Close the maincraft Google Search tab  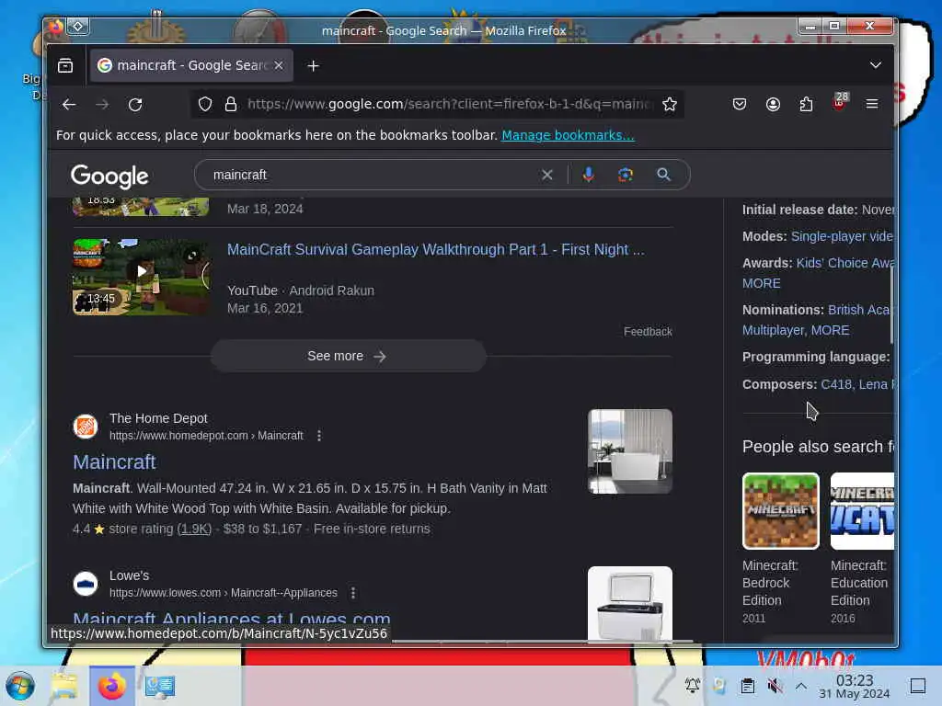[279, 65]
